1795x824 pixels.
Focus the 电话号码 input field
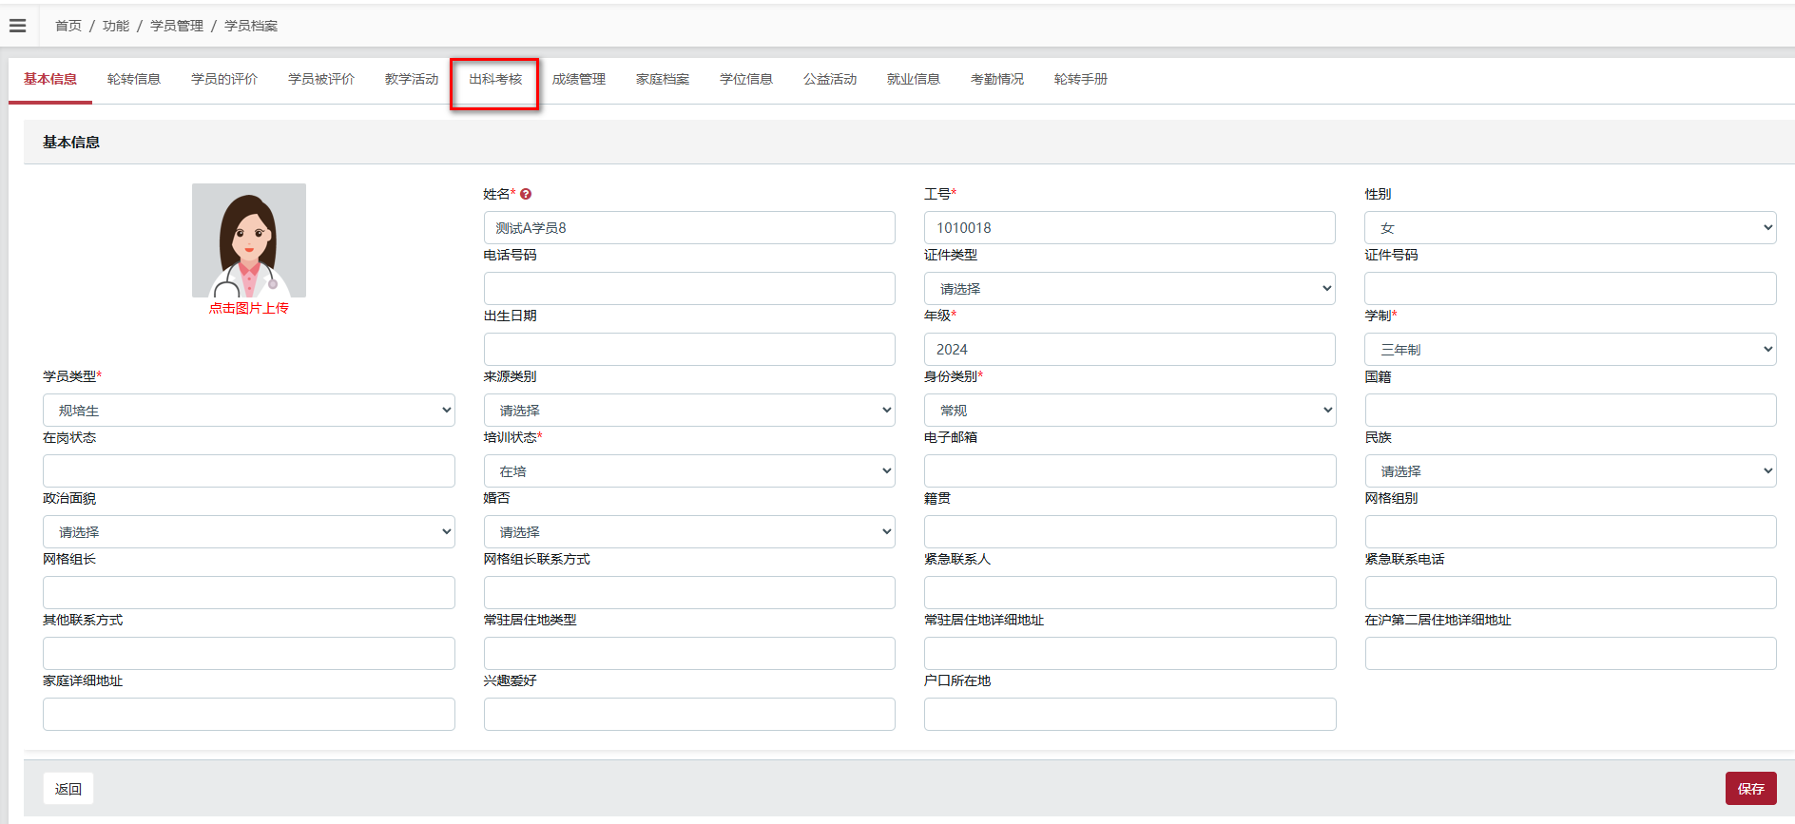point(689,289)
